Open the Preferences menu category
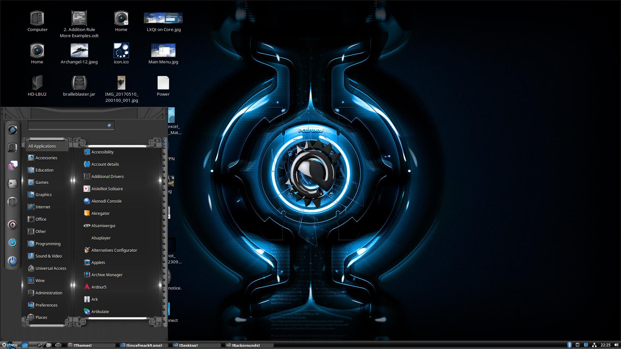 46,305
